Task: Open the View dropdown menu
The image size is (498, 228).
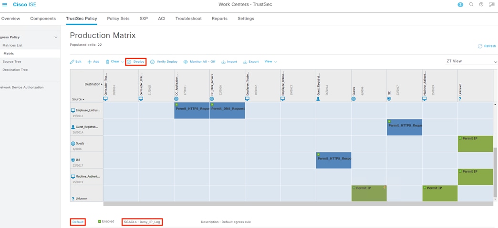Action: pos(270,61)
